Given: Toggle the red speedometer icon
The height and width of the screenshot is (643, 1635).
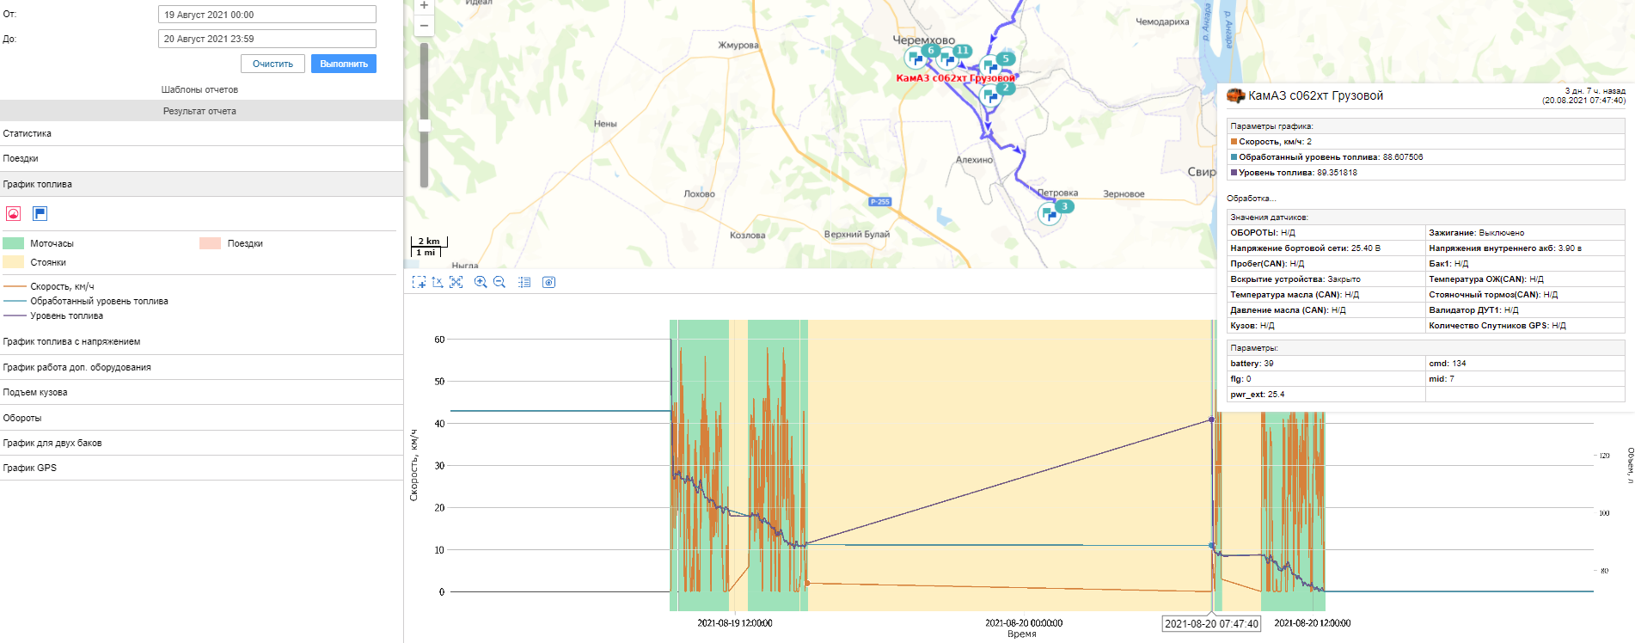Looking at the screenshot, I should [14, 214].
